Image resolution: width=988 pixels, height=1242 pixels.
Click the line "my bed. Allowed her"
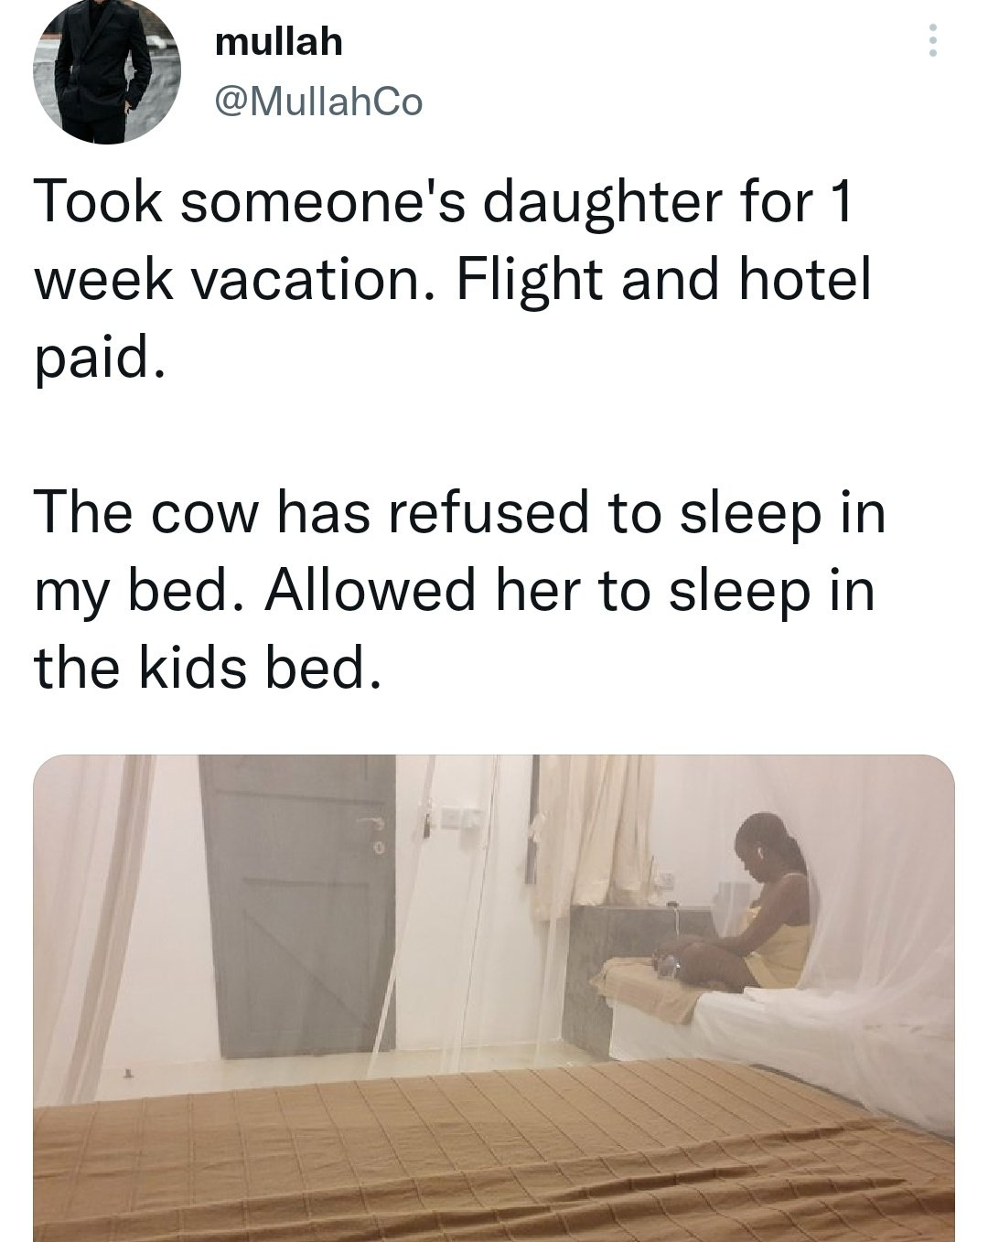click(x=454, y=591)
